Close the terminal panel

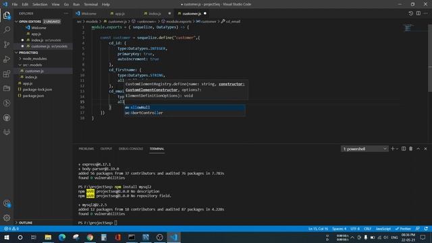(x=425, y=148)
